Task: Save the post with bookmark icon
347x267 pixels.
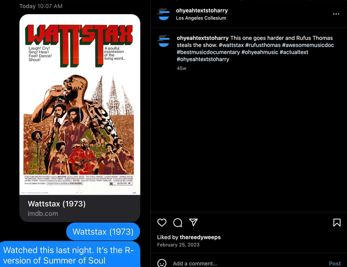Action: point(337,222)
